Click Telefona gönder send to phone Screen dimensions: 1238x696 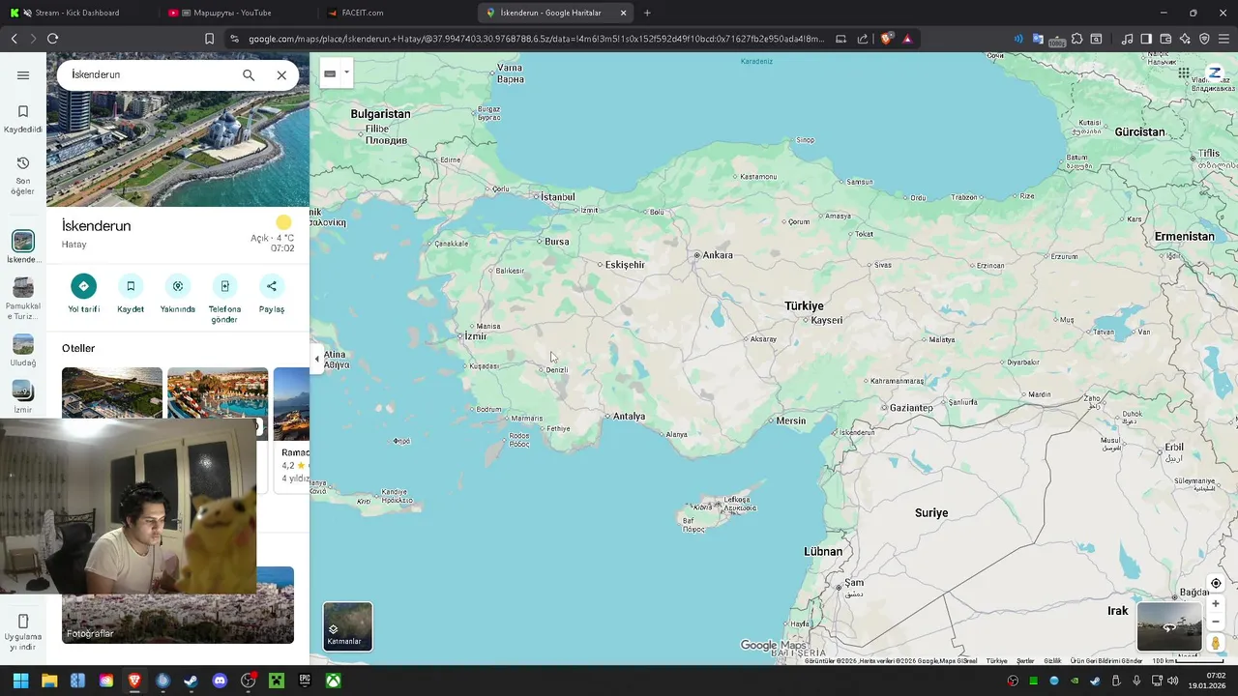(x=224, y=299)
